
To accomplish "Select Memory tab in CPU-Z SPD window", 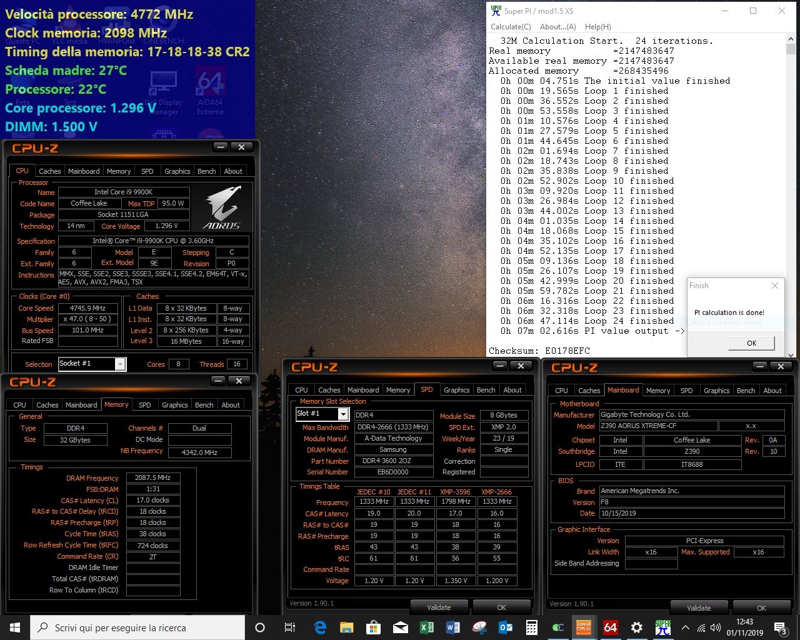I will point(398,390).
